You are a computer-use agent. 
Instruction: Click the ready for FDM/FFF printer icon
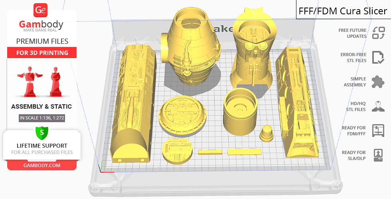(378, 131)
